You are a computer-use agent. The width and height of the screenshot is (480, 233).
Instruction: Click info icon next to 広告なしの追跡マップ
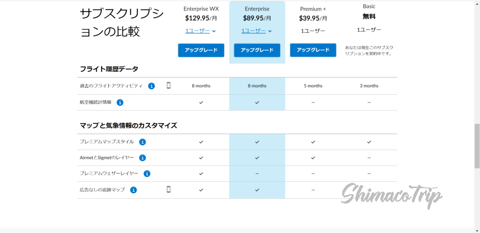[x=134, y=190]
